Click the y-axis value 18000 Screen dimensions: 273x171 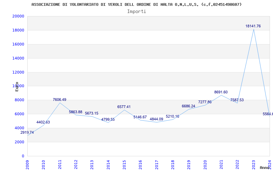pyautogui.click(x=18, y=30)
